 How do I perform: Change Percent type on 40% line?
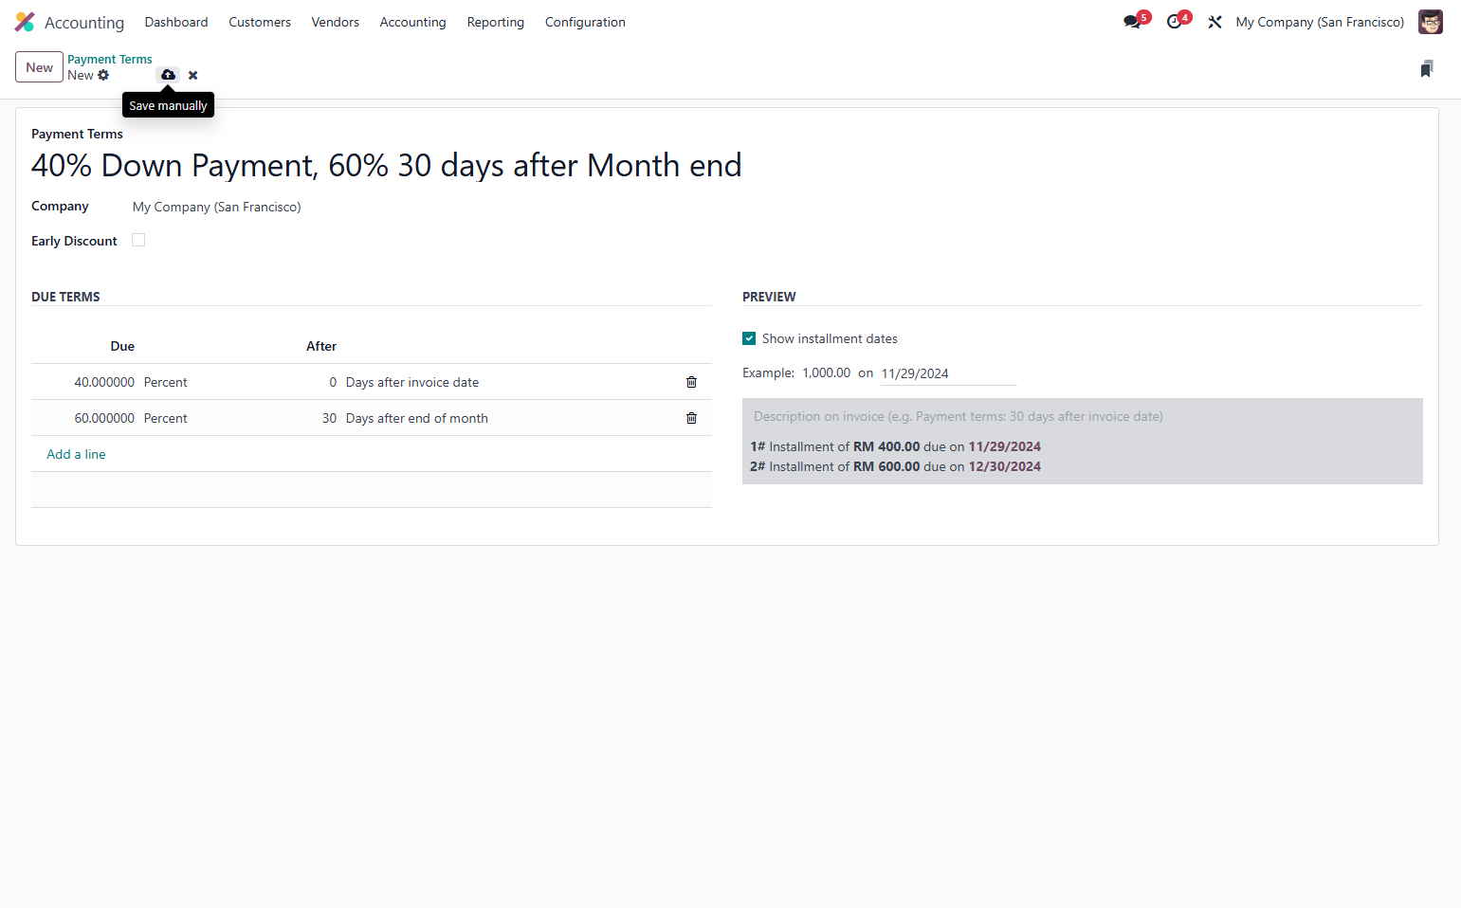pos(166,382)
